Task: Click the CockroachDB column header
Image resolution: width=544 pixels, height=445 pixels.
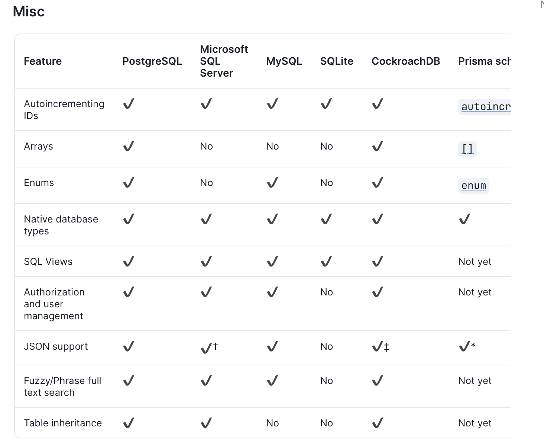Action: click(x=405, y=61)
